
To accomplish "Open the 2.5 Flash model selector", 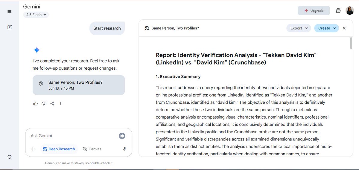I will [x=36, y=15].
